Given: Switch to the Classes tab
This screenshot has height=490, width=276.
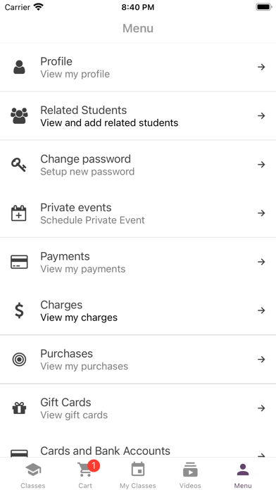Looking at the screenshot, I should (33, 475).
